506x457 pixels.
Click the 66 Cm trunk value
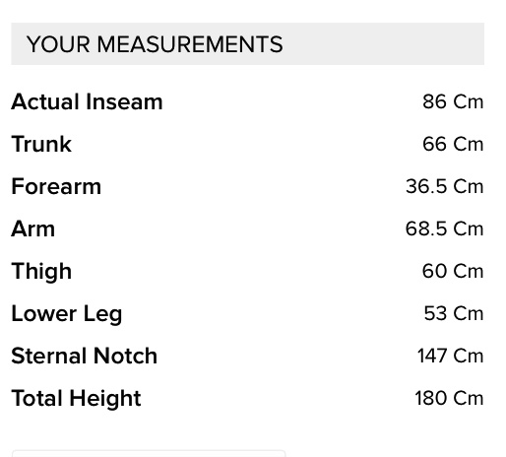453,144
